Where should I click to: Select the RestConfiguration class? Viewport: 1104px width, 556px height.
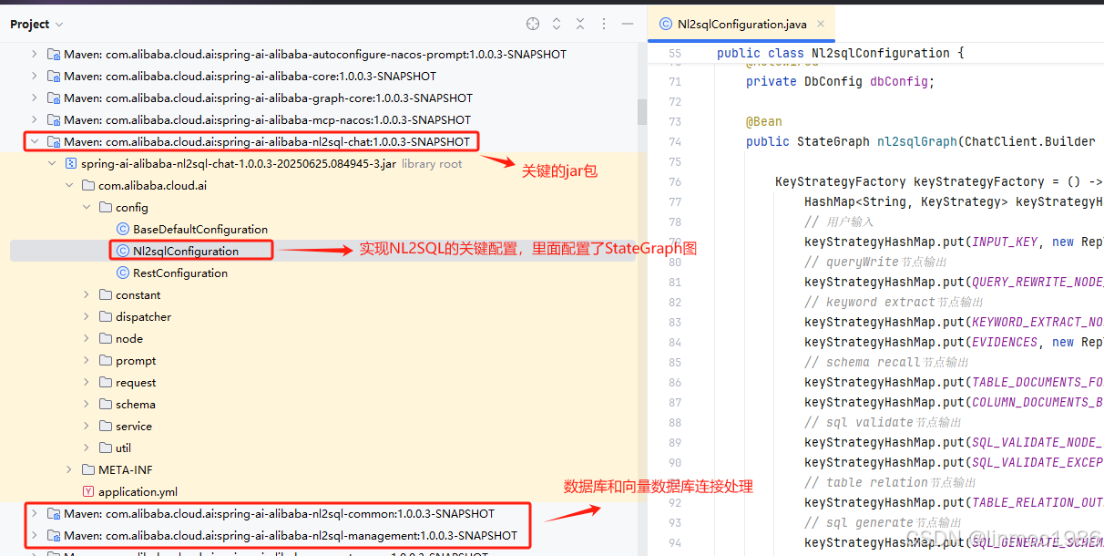tap(180, 273)
